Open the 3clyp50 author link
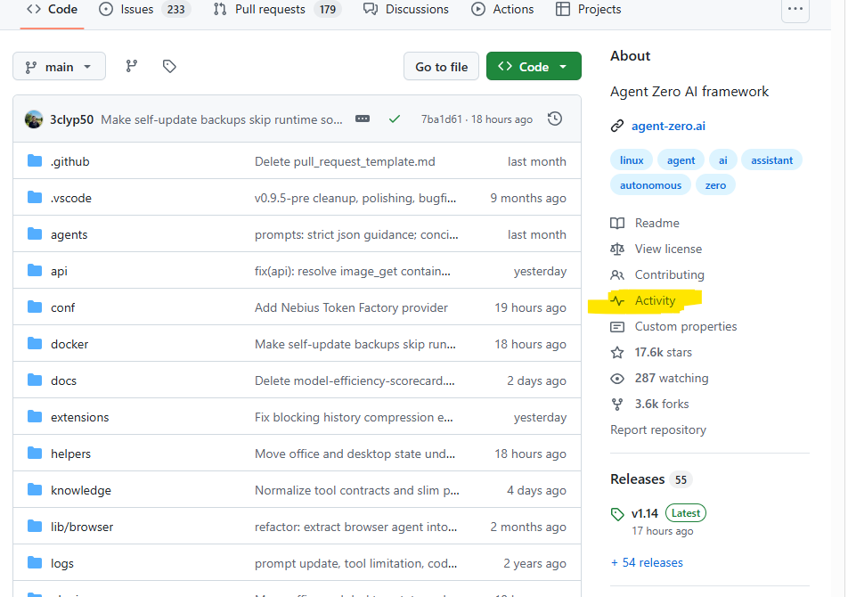 coord(71,119)
